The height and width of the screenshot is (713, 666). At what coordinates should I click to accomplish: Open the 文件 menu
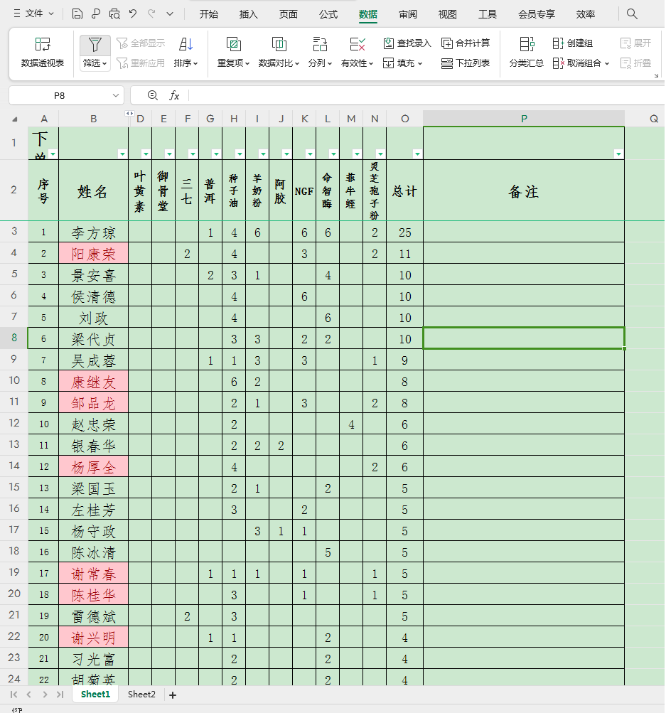click(x=34, y=14)
